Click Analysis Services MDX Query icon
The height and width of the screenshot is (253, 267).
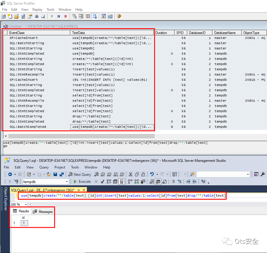[103, 174]
